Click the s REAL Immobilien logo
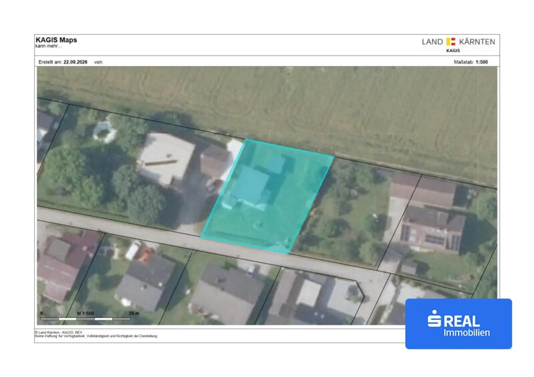The height and width of the screenshot is (377, 534). (458, 324)
